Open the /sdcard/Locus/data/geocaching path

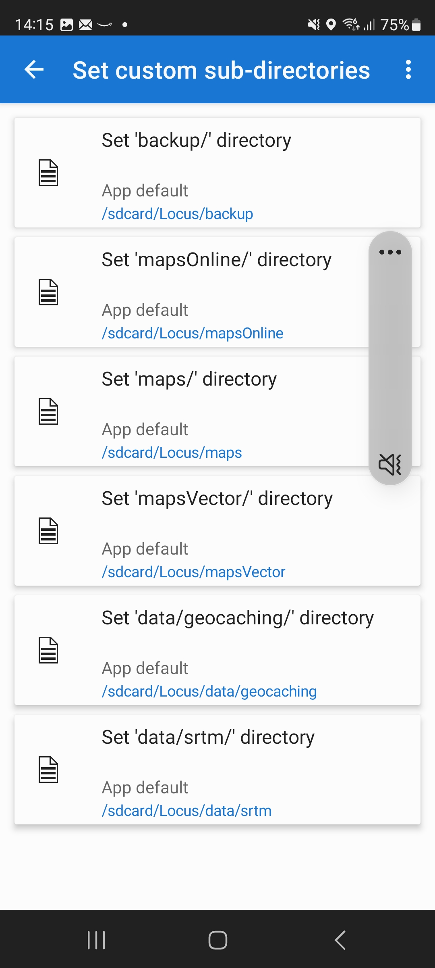[209, 691]
